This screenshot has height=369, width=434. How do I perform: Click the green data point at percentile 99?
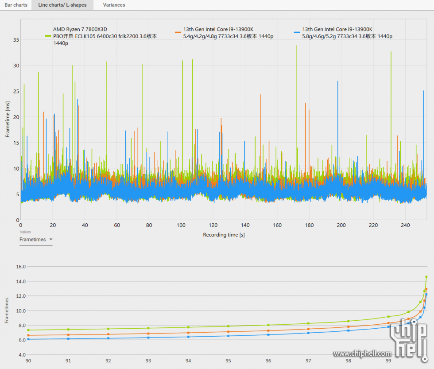click(x=388, y=317)
